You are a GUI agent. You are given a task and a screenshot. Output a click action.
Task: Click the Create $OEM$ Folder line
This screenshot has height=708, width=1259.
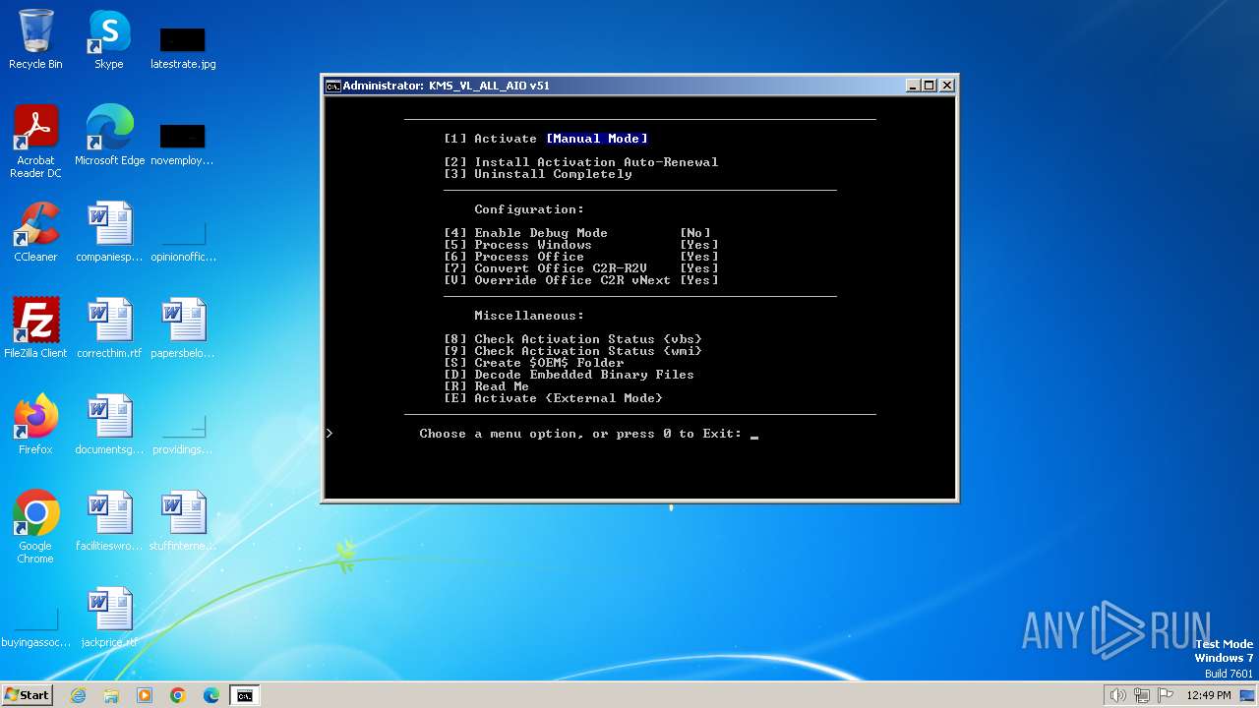[x=534, y=363]
